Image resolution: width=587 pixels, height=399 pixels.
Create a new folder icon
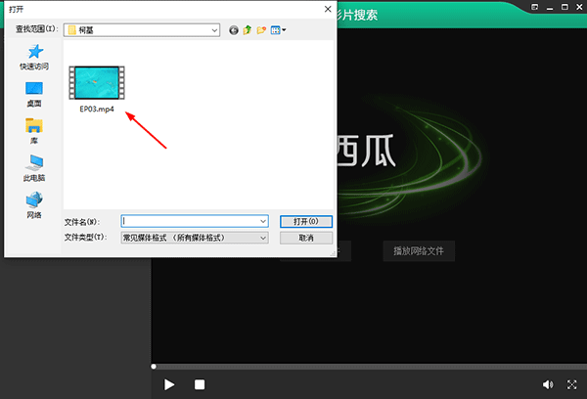click(261, 30)
